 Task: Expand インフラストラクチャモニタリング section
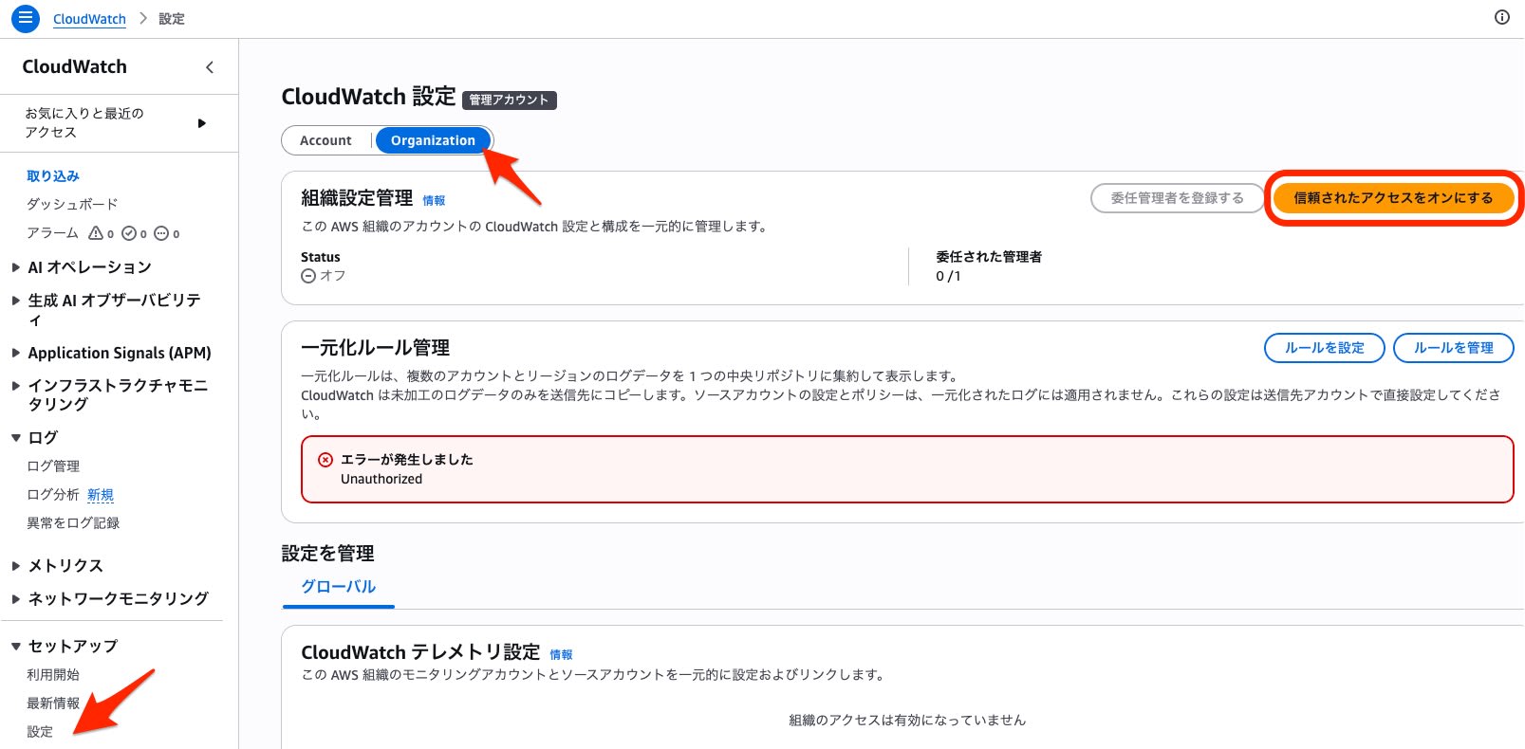coord(16,386)
